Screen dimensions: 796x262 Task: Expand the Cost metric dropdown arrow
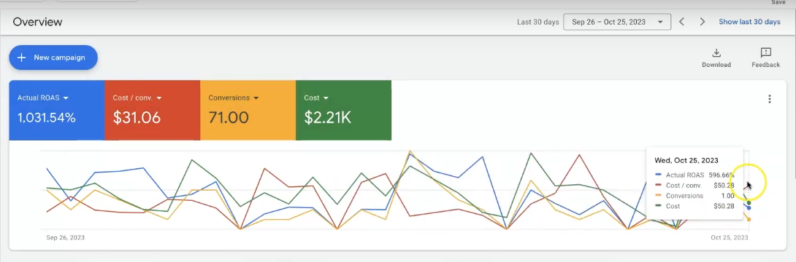(326, 98)
